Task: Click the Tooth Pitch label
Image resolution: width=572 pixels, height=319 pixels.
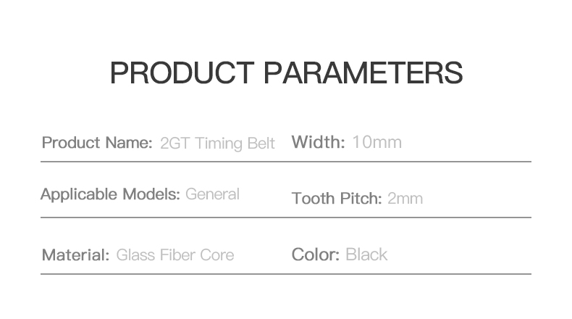Action: coord(336,199)
